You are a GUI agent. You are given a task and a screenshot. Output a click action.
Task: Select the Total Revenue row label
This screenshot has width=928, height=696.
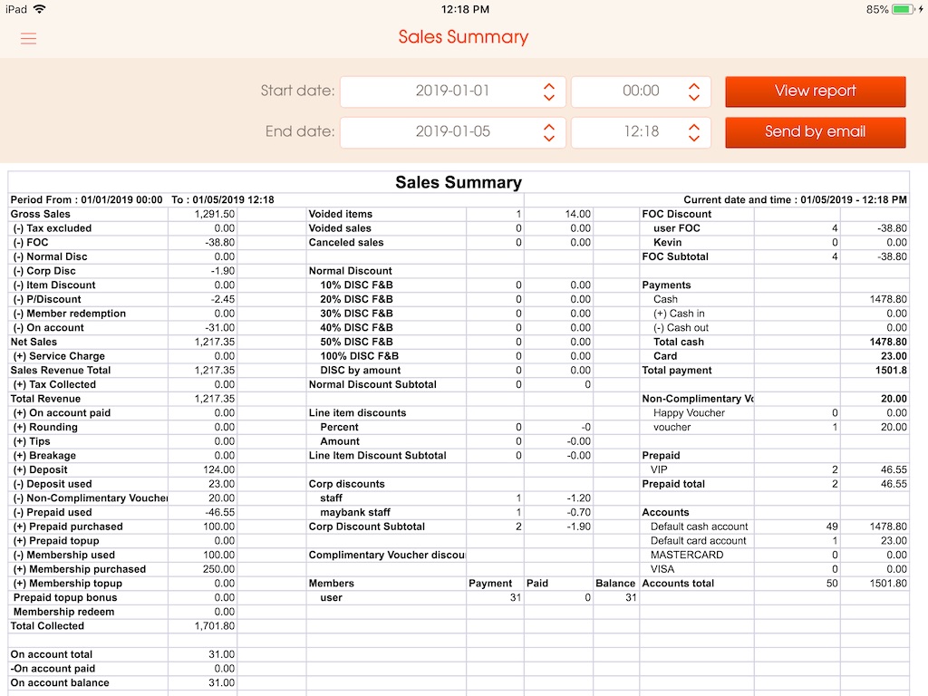(x=45, y=399)
